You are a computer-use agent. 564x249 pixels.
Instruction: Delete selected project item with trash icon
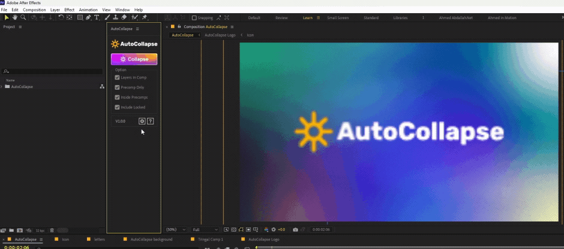tap(52, 230)
